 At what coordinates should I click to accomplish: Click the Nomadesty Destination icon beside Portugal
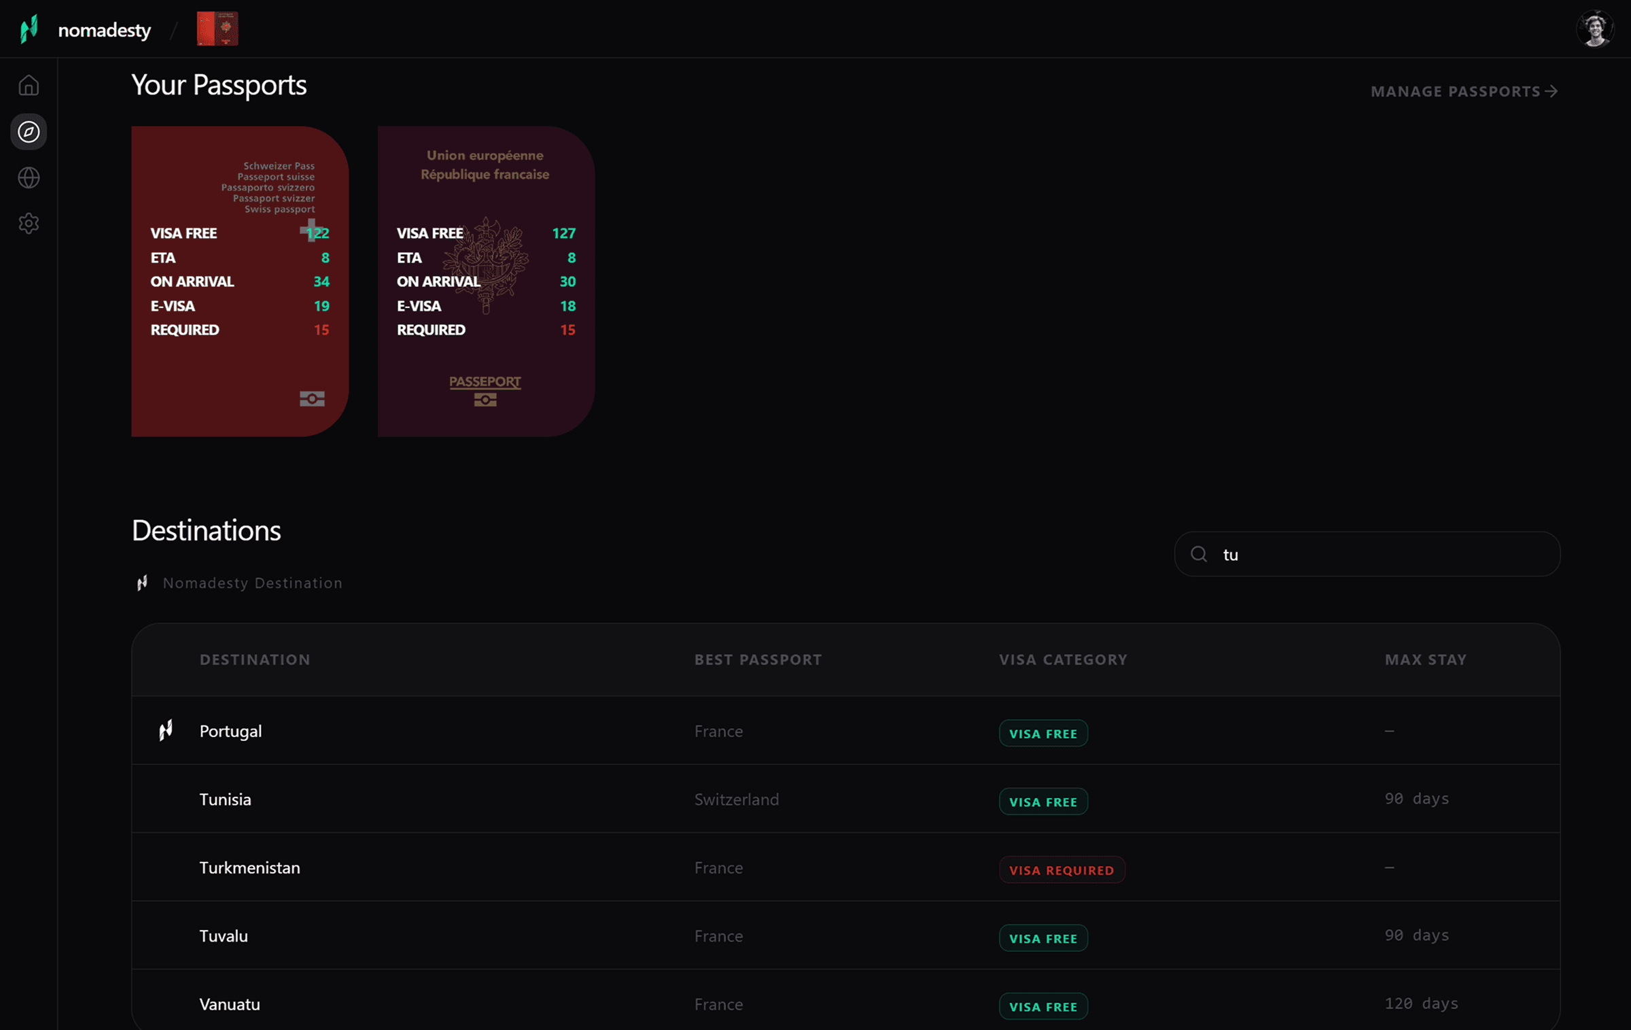tap(165, 729)
